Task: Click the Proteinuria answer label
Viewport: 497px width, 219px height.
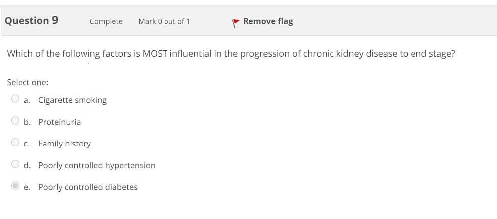Action: 59,122
